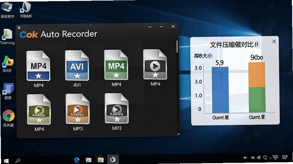Click the Cok Auto Recorder logo
This screenshot has width=293, height=164.
[29, 35]
